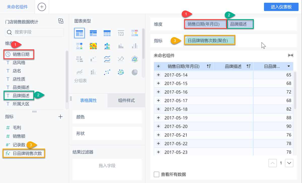Expand the 2017-05-17 row
Viewport: 302px width, 183px height.
(x=158, y=101)
